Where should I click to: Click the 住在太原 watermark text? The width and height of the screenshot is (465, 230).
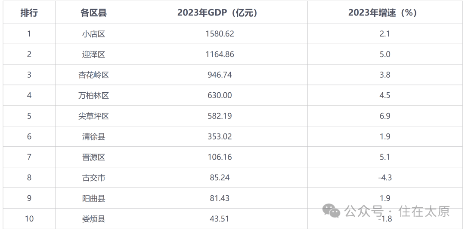pos(424,211)
